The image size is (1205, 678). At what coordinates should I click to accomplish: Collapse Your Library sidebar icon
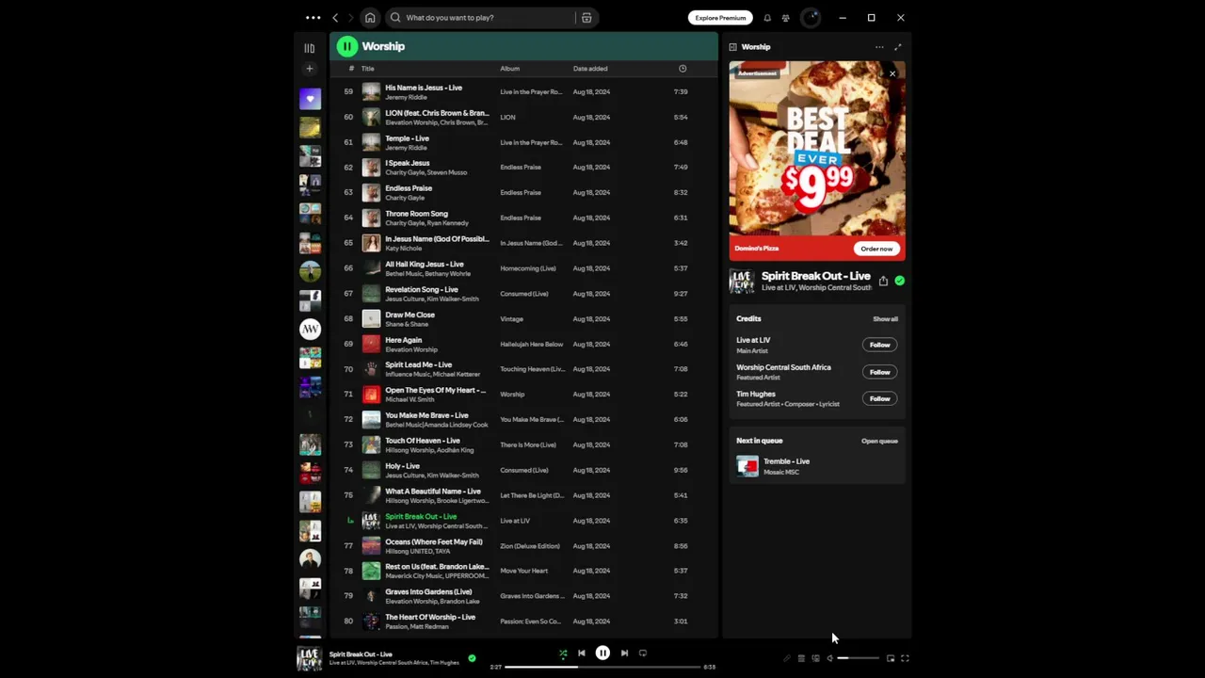(310, 48)
